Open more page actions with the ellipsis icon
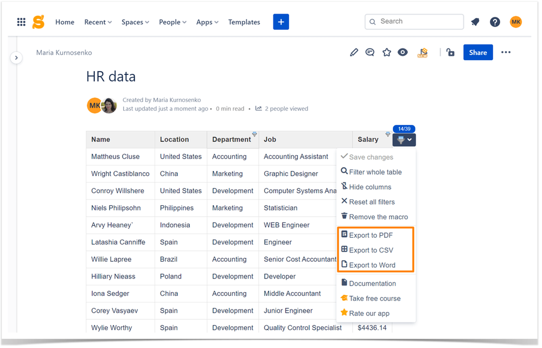542x348 pixels. click(506, 52)
